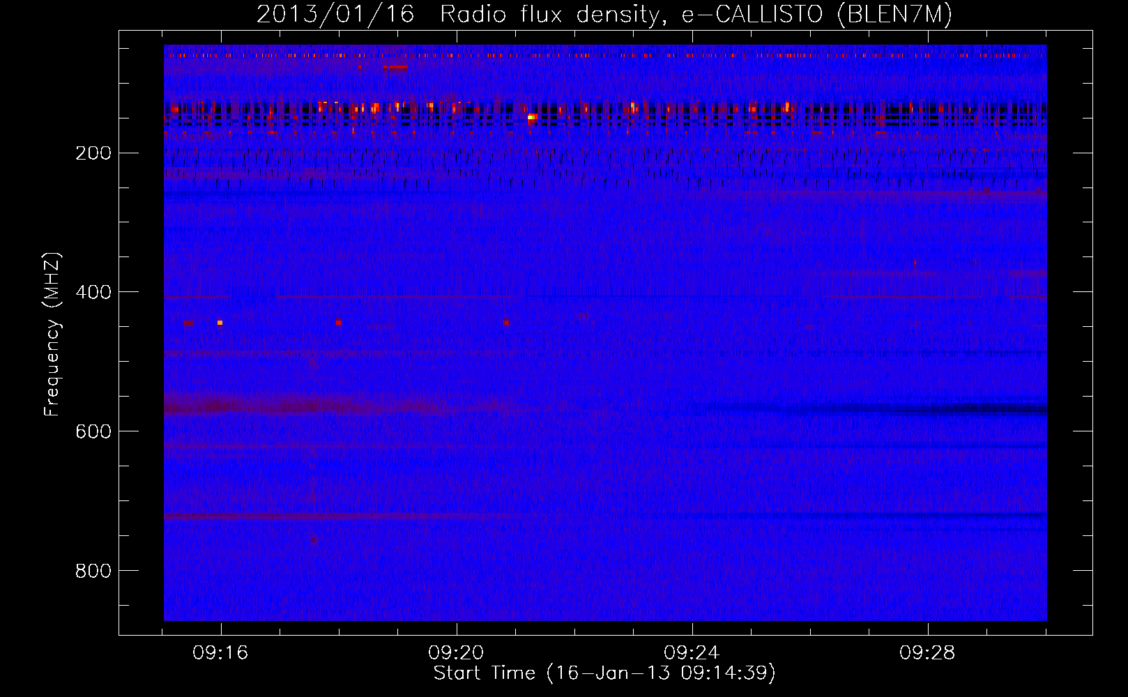The width and height of the screenshot is (1128, 697).
Task: Click the 09:20 time tick label
Action: [x=457, y=653]
